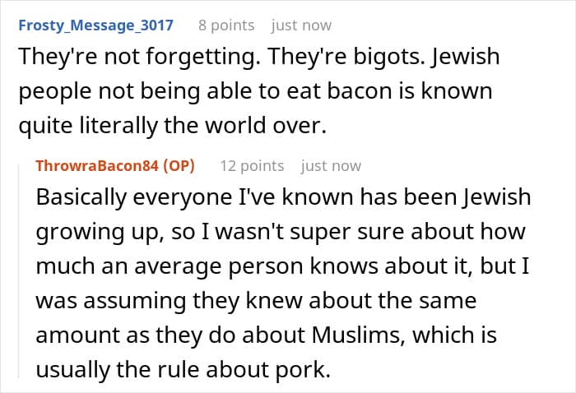Click the line 'was assuming they knew about the same'
Screen dimensions: 576x393
coord(256,301)
